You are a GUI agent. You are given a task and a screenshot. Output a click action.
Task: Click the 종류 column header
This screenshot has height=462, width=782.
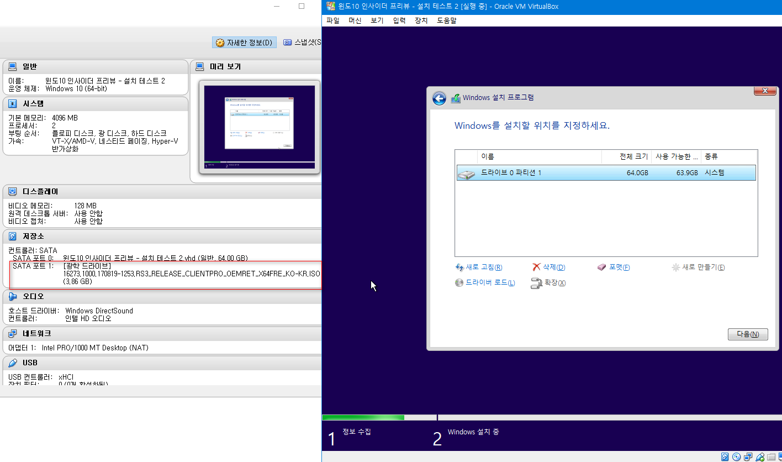[729, 157]
